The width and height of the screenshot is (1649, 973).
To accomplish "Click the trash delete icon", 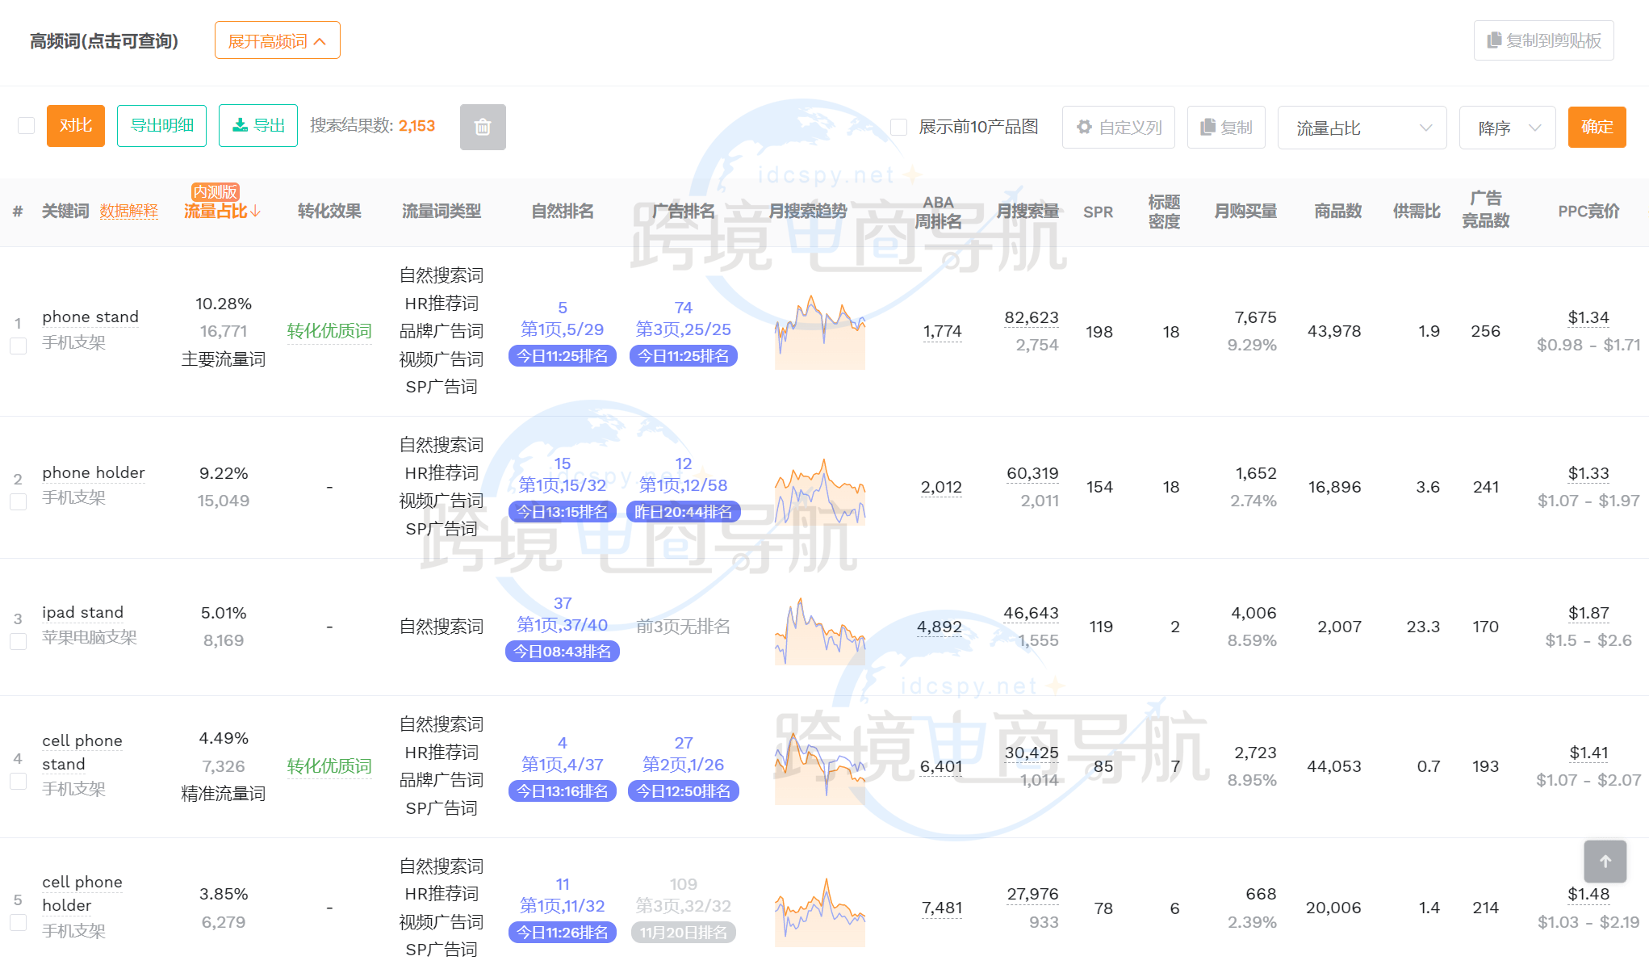I will coord(483,127).
